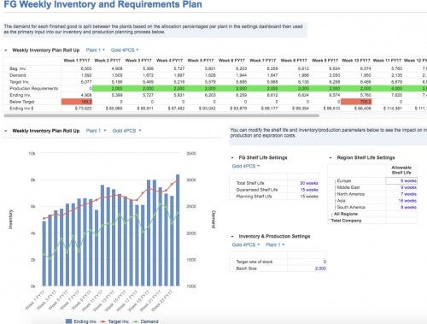Collapse the Inventory & Production Settings panel
The image size is (427, 324).
(x=232, y=236)
